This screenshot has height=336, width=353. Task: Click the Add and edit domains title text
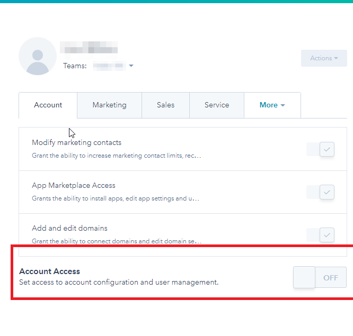point(69,228)
